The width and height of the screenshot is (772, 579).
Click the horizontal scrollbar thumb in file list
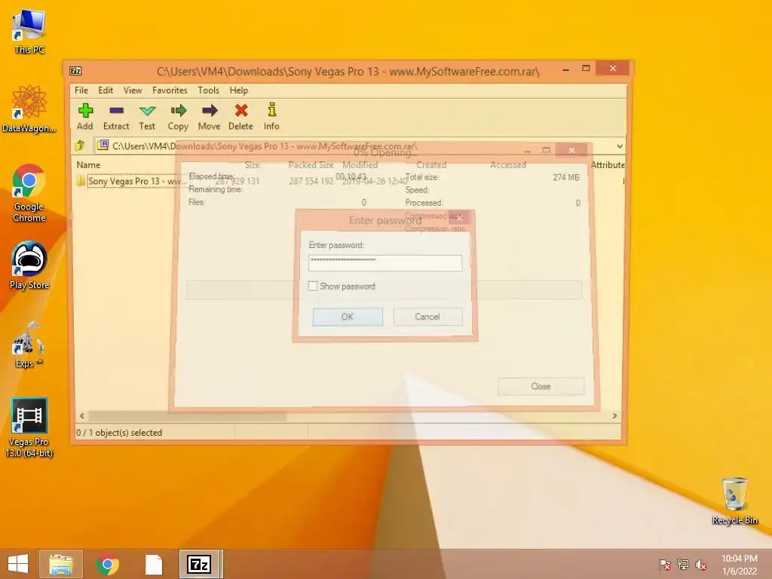coord(187,416)
